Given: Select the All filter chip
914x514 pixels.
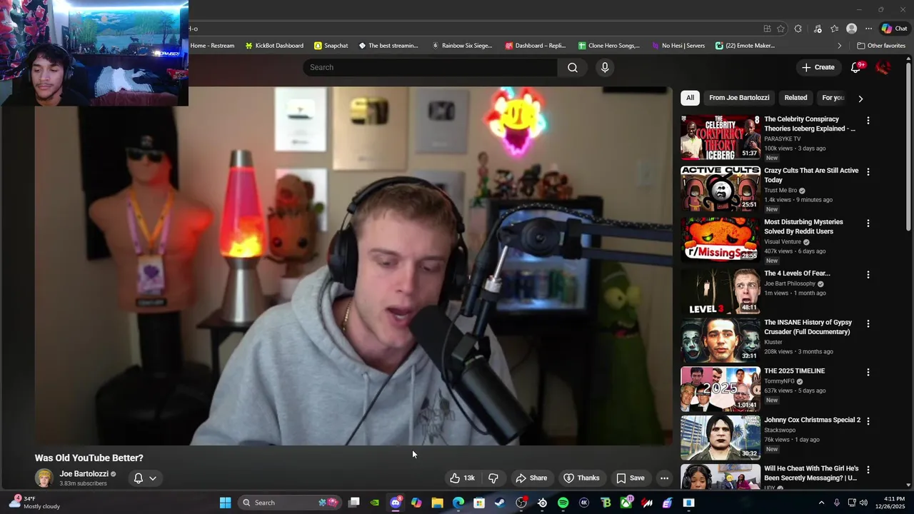Looking at the screenshot, I should (690, 98).
